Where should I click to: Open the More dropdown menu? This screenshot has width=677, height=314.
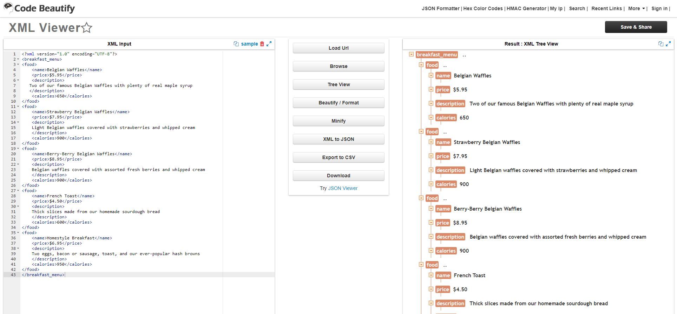(x=637, y=8)
